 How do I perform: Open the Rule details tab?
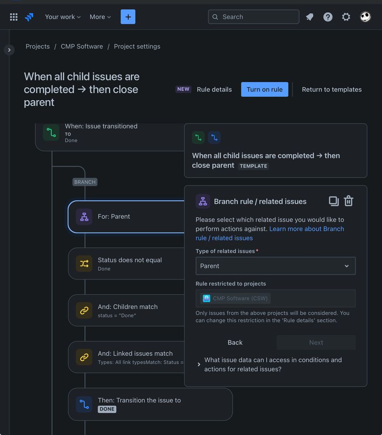coord(214,90)
